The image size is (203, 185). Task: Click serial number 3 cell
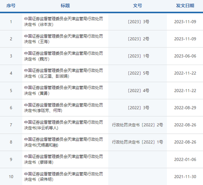pos(11,56)
